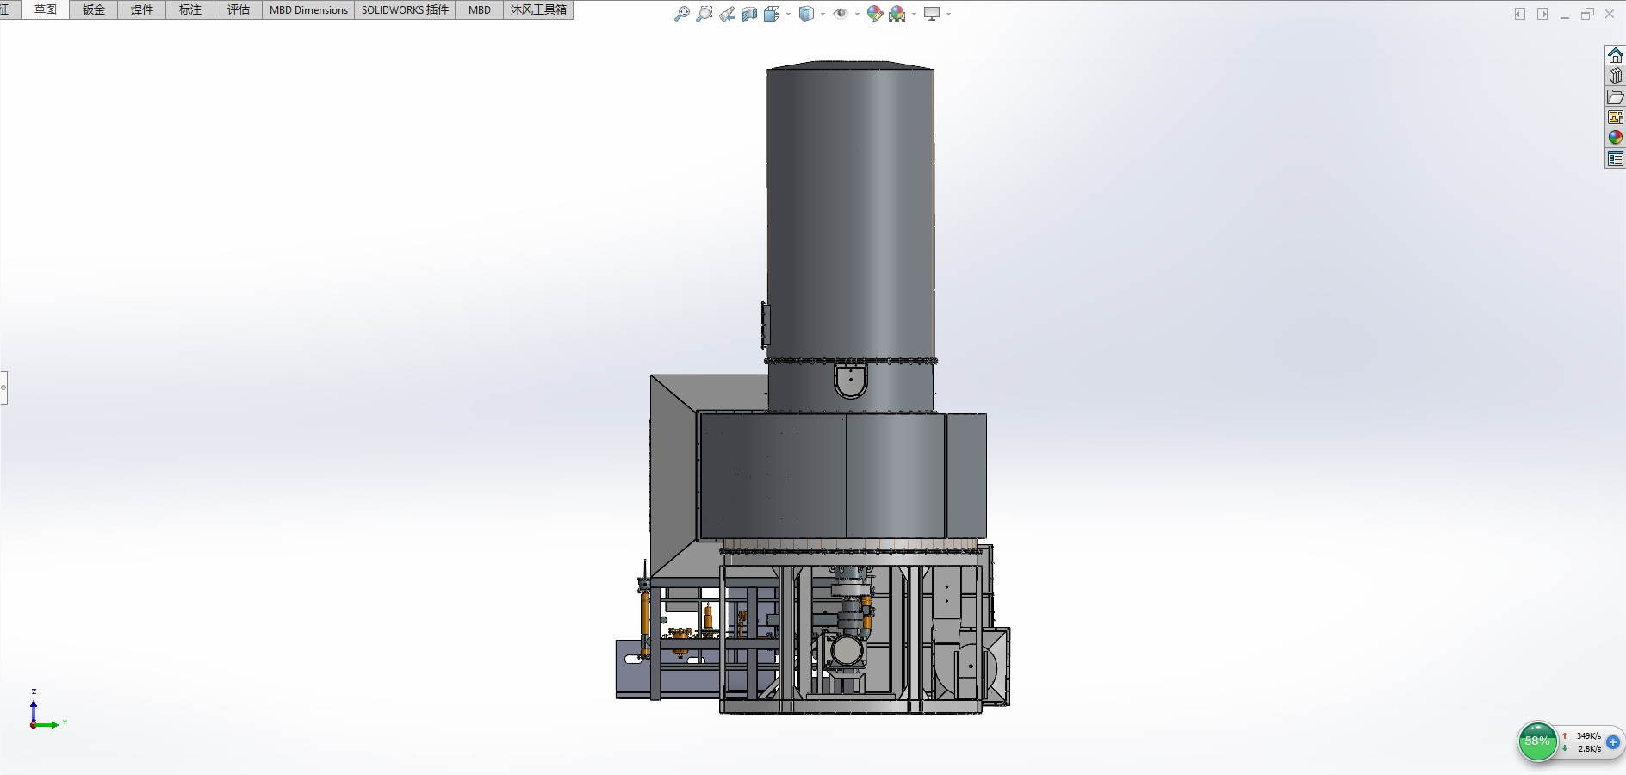Switch to the 草图 tab
1626x775 pixels.
tap(46, 9)
